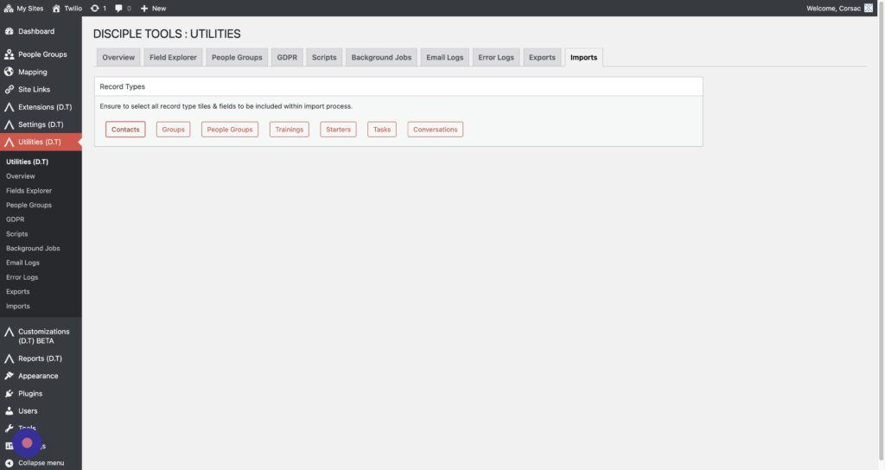Click the Appearance paintbrush icon
Screen dimensions: 885x470
(10, 376)
